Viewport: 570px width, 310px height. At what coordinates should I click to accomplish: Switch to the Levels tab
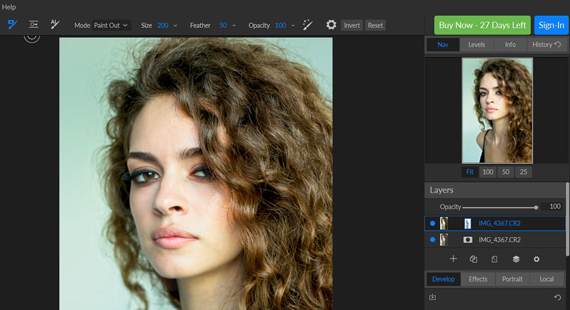[477, 45]
